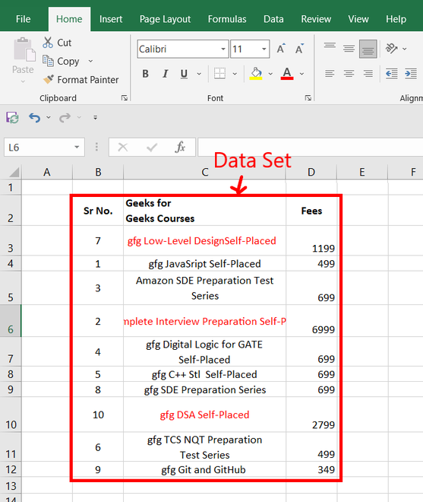Screen dimensions: 423x502
Task: Open the Name Box L6 dropdown
Action: 77,148
